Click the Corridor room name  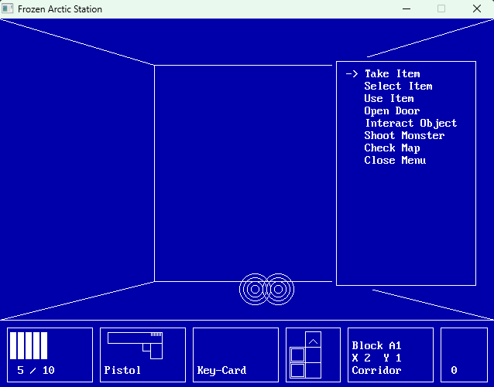(376, 370)
